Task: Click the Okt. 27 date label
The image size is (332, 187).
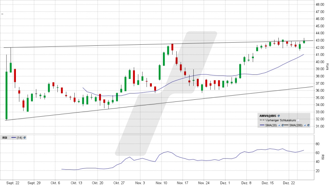Action: tap(119, 183)
